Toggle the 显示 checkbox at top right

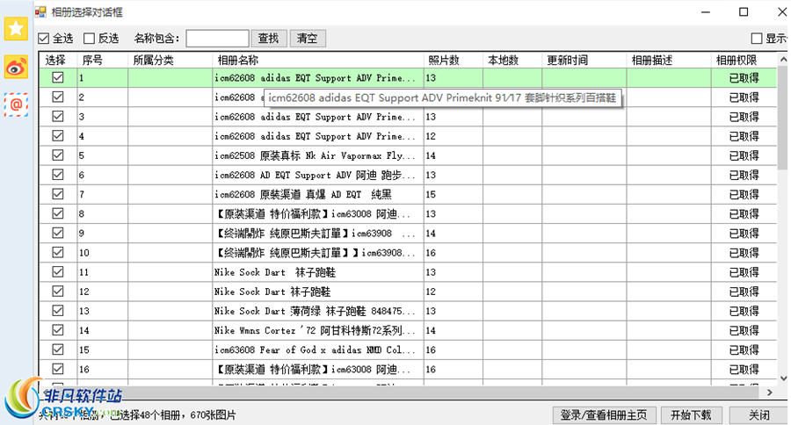pos(756,39)
